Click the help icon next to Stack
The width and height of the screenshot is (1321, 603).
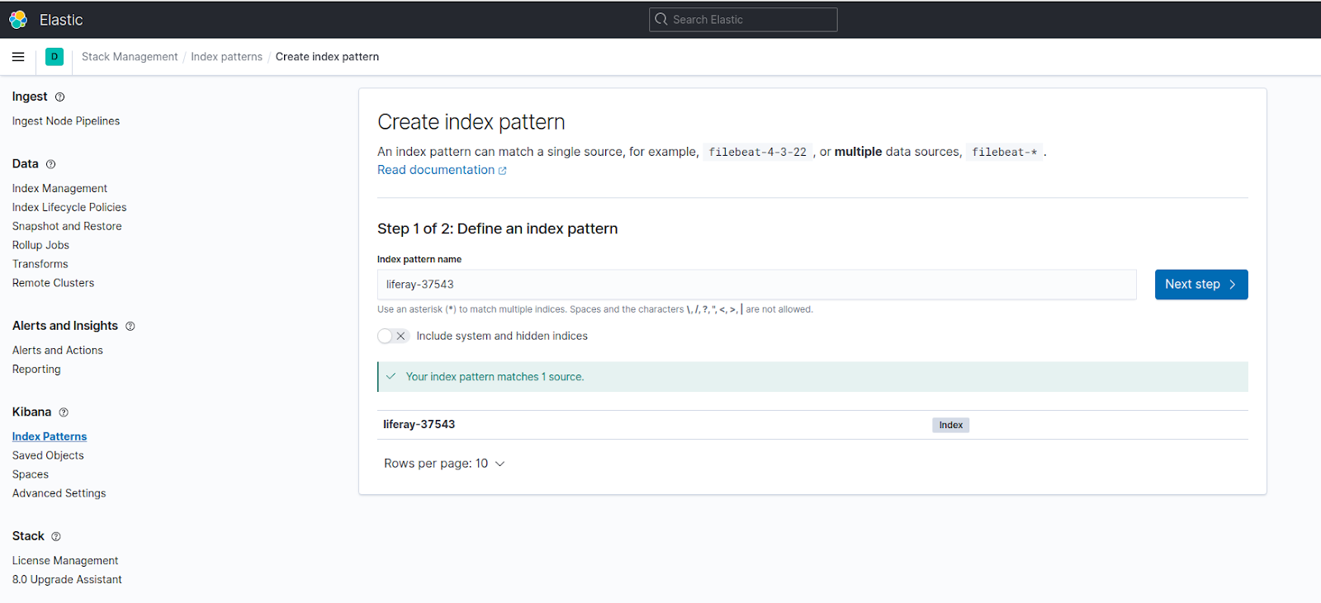(56, 537)
